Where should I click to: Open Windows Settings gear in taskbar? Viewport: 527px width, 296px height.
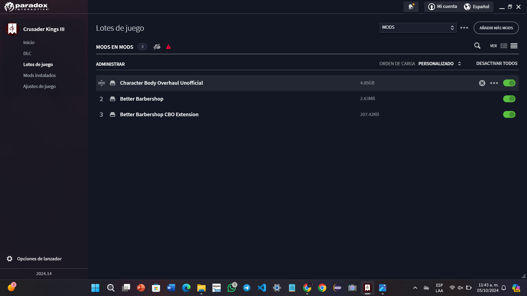click(x=277, y=288)
